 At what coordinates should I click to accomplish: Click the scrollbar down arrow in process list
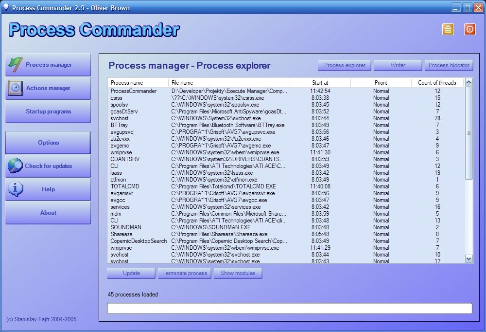click(469, 258)
